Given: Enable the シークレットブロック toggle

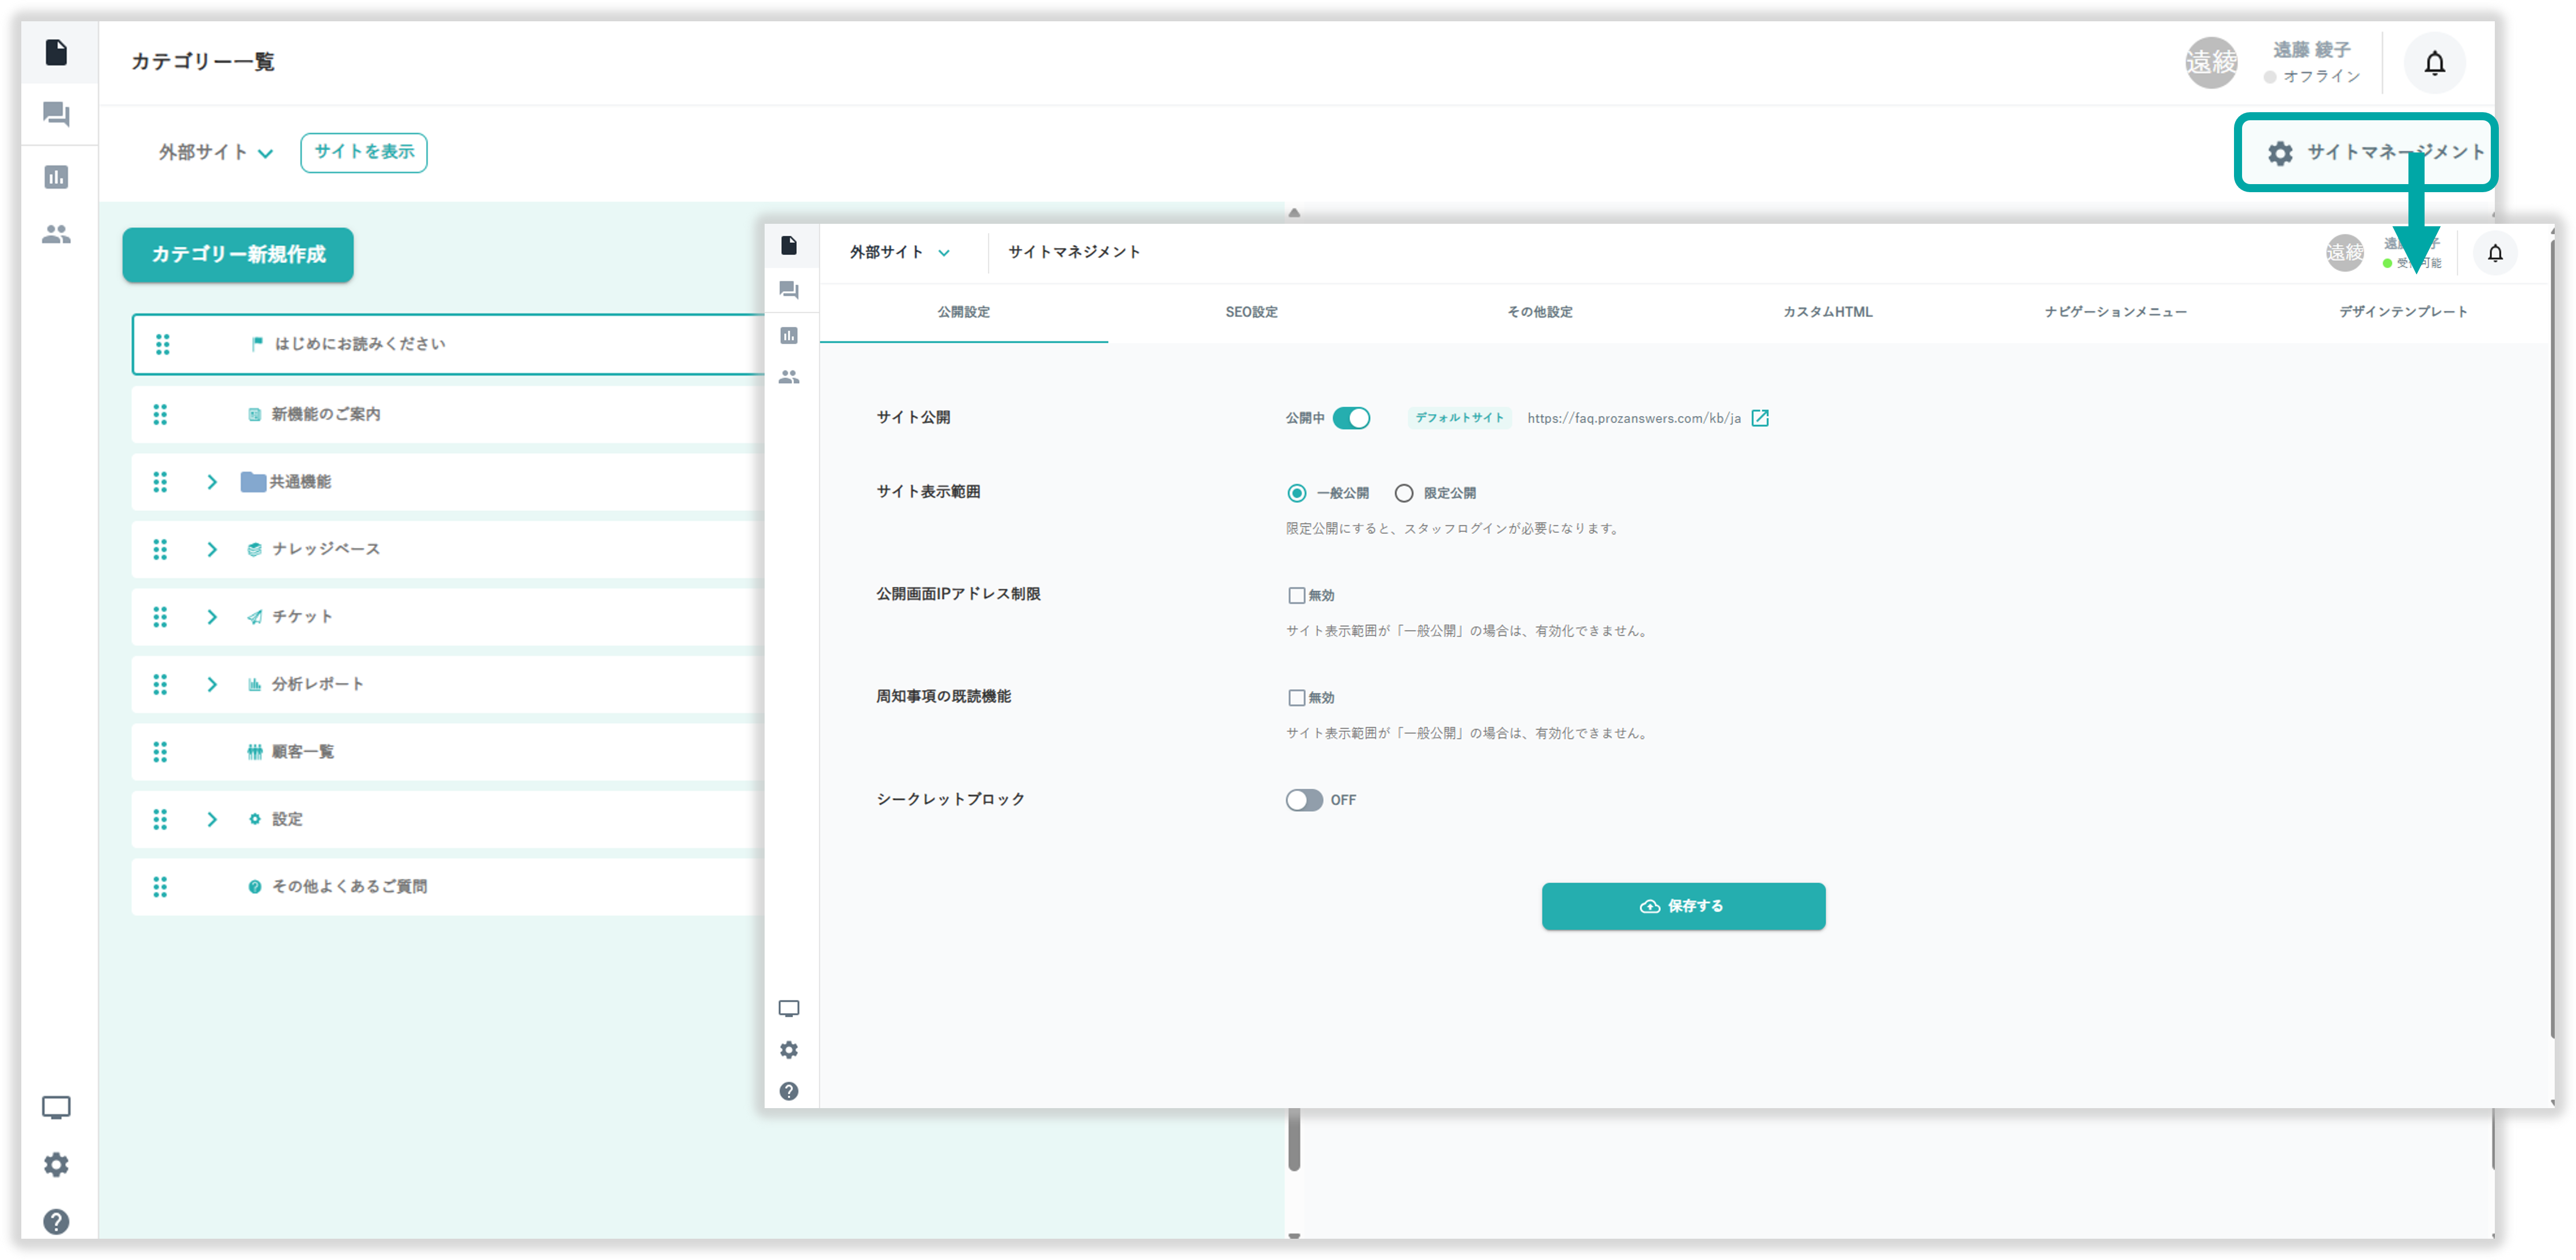Looking at the screenshot, I should tap(1304, 800).
